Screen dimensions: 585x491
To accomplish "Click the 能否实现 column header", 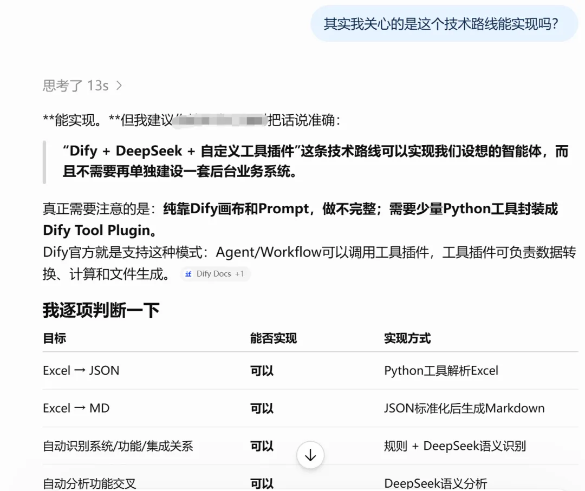I will pos(274,338).
